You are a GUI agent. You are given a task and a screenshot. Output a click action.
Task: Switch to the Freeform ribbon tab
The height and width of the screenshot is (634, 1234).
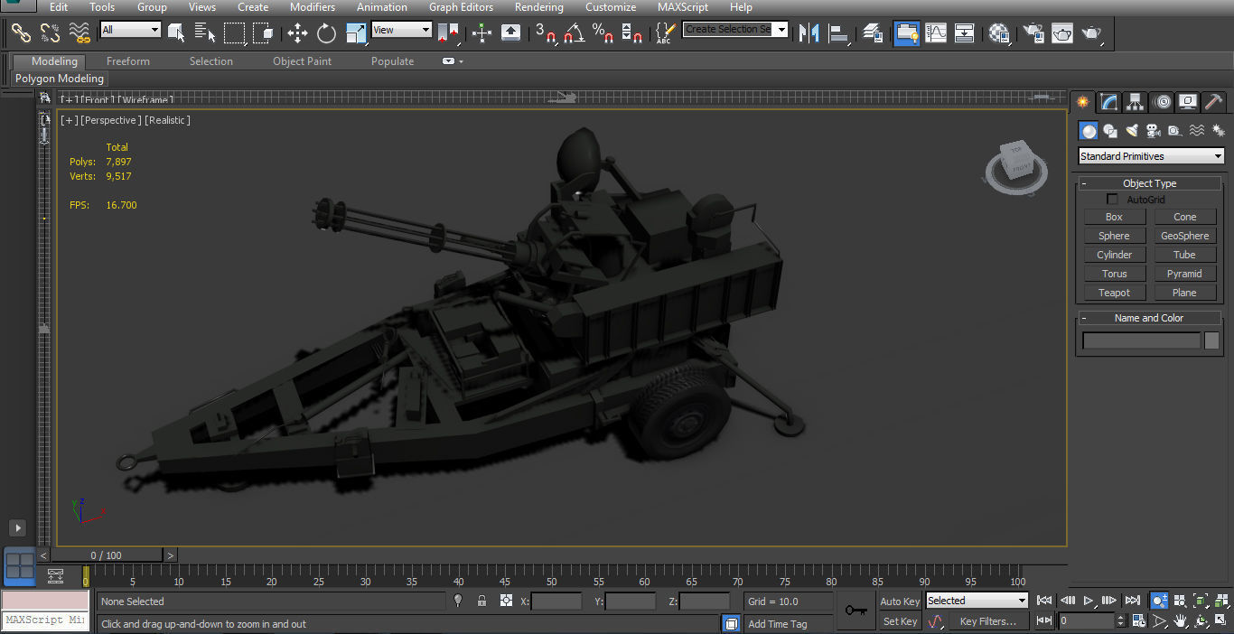click(128, 61)
